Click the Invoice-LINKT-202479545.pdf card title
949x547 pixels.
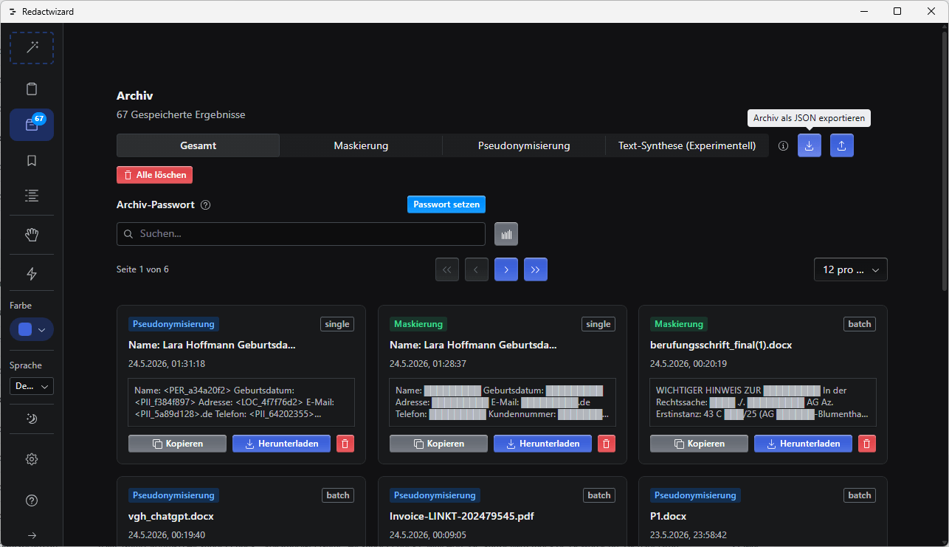tap(461, 516)
